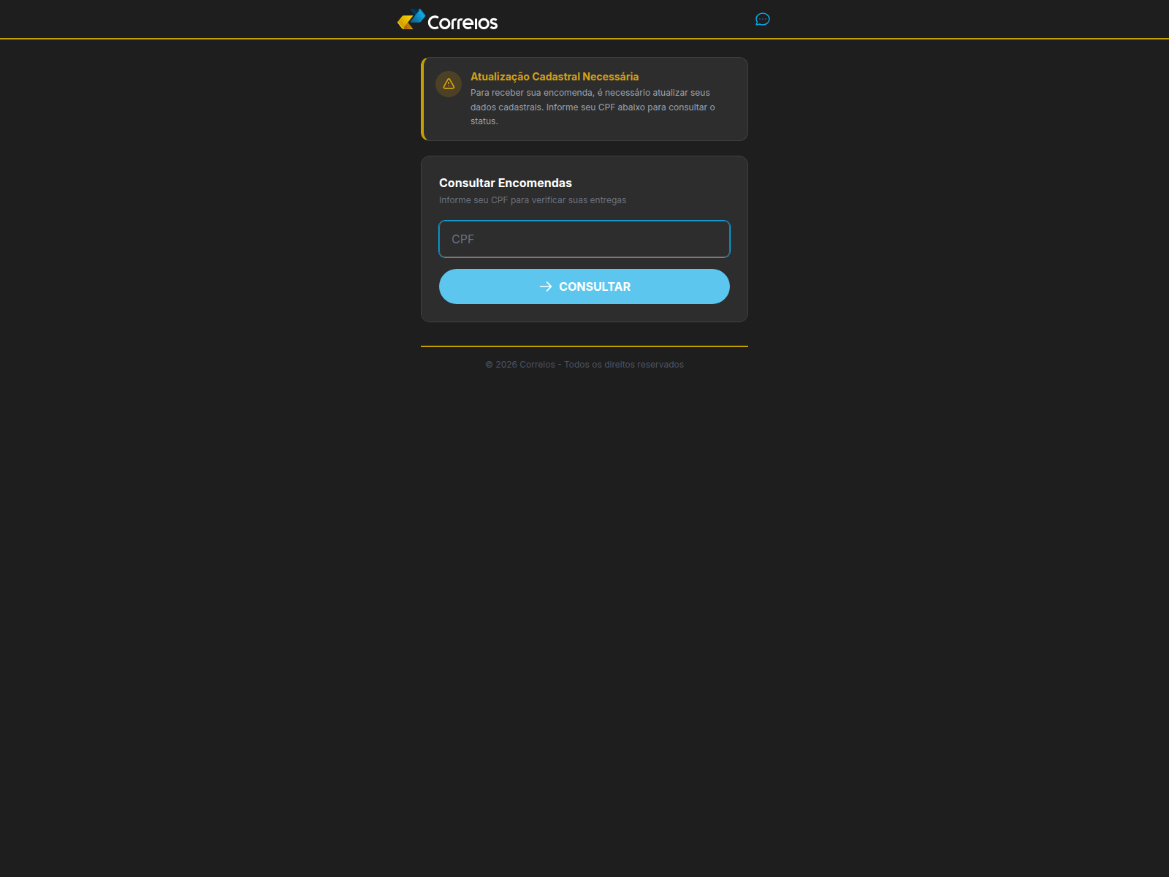
Task: Click 'Informe seu CPF para verificar suas entregas'
Action: coord(533,200)
